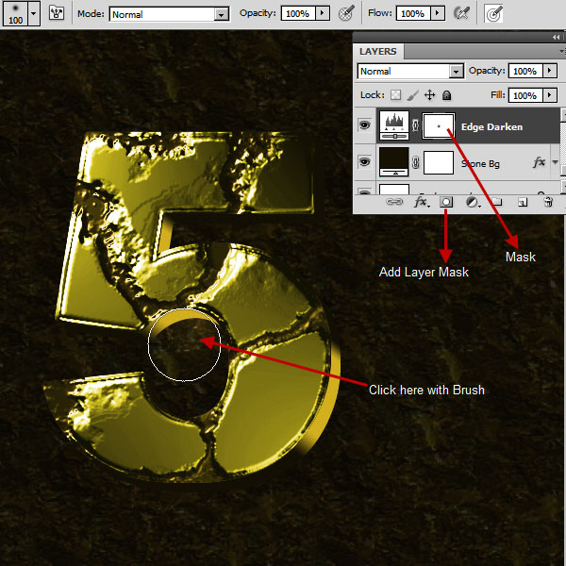Click the Add Layer Mask button
The image size is (566, 566).
pyautogui.click(x=446, y=202)
